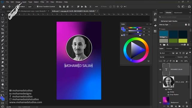Hide the MOHAMED SALAH text layer
The height and width of the screenshot is (108, 192).
tap(160, 69)
